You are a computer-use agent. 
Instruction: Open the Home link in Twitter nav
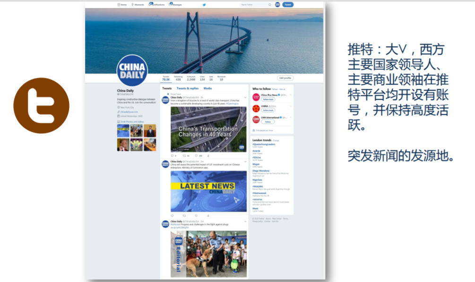(x=122, y=5)
